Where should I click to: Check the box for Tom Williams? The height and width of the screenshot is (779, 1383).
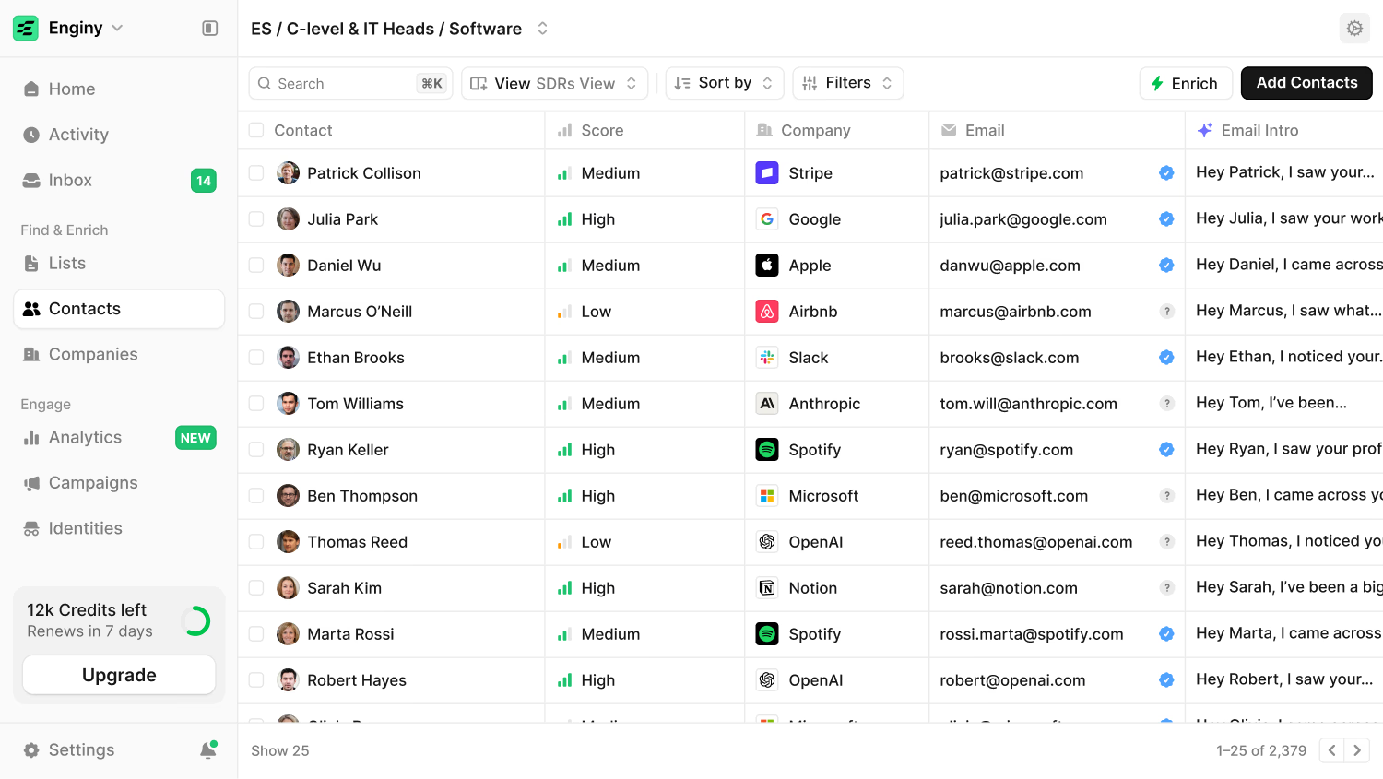pyautogui.click(x=256, y=404)
